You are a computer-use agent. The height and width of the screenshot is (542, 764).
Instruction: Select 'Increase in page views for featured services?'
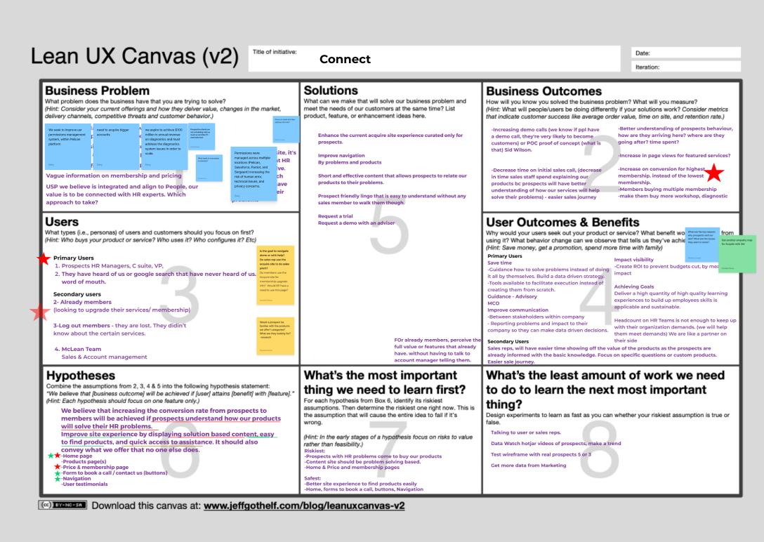(x=674, y=155)
